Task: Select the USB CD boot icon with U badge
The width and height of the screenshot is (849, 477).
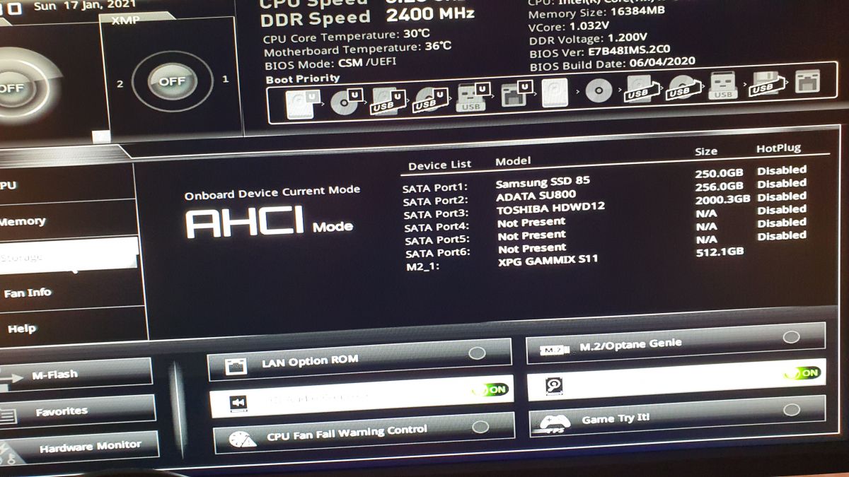Action: click(432, 100)
